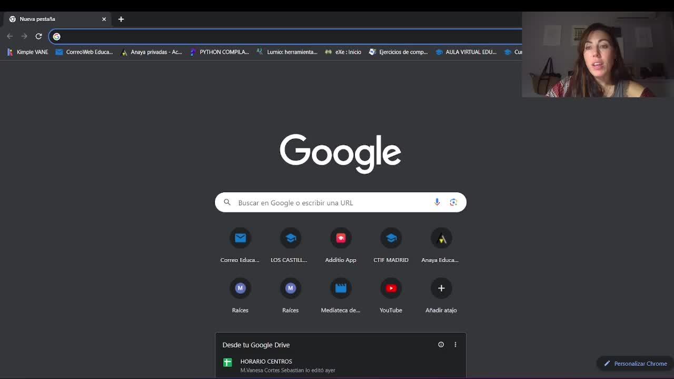Open the Lumio: herramienta... bookmark
The width and height of the screenshot is (674, 379).
tap(287, 52)
